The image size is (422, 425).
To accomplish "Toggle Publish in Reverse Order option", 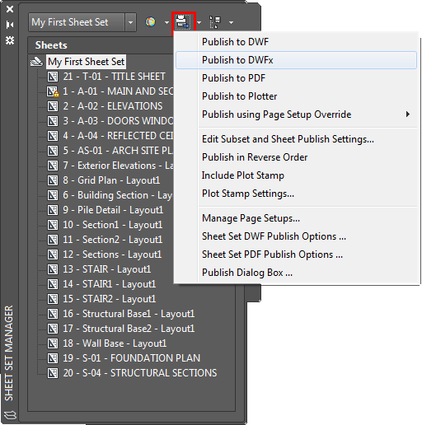I will click(x=255, y=157).
